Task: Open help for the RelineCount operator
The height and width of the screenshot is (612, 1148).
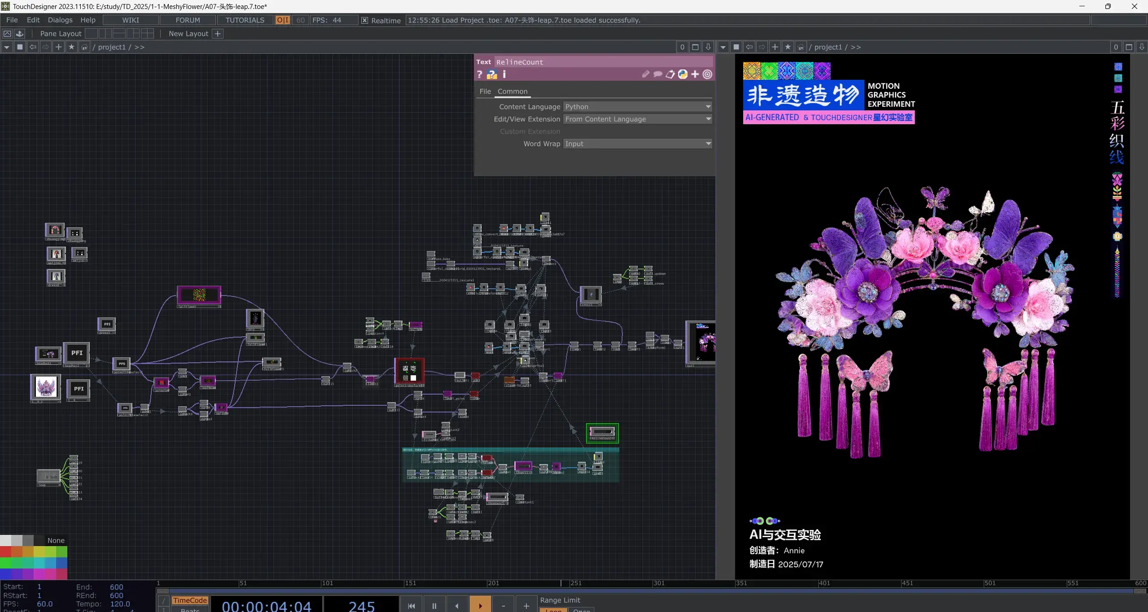Action: [x=480, y=74]
